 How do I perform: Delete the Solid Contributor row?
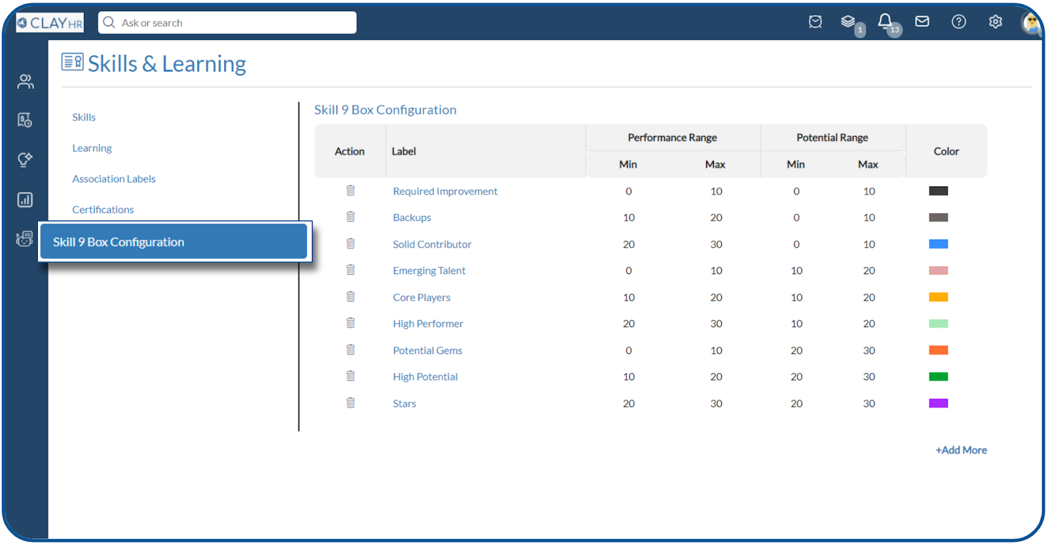point(350,243)
